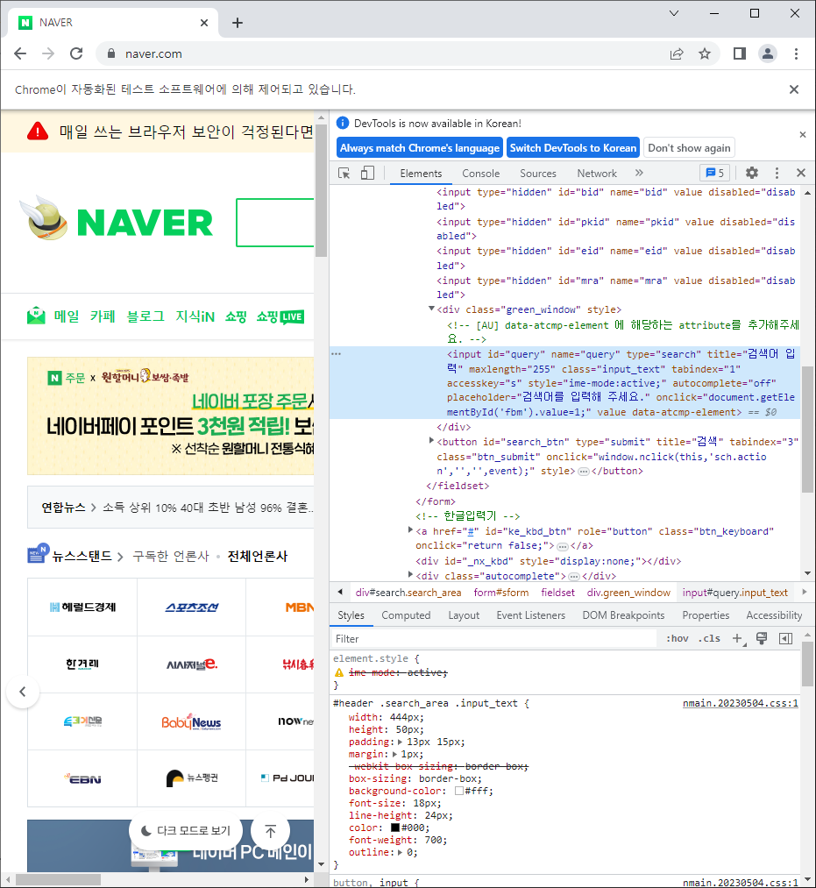Expand the ke_kbd_btn anchor node
Screen dimensions: 816x888
(410, 529)
